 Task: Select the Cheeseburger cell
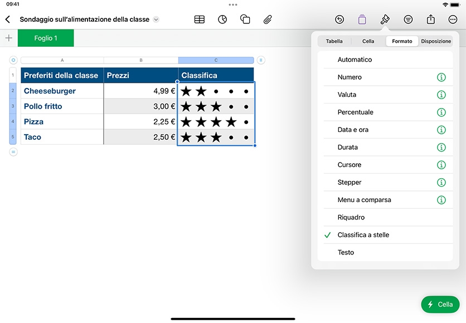(x=62, y=91)
